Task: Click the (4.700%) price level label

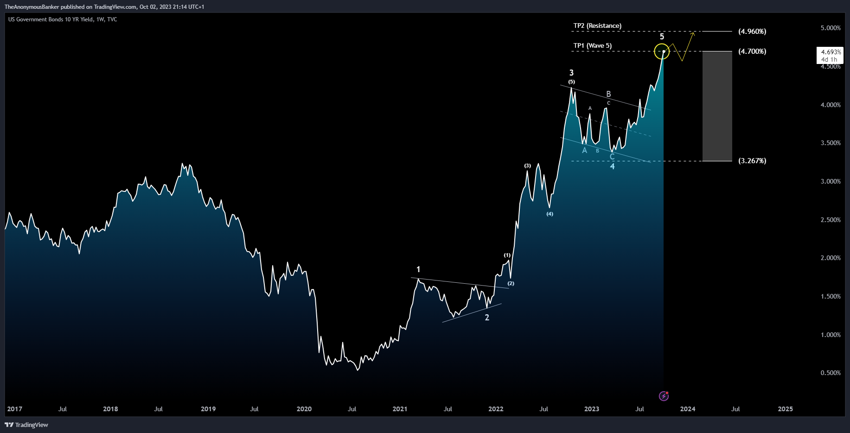Action: click(x=752, y=51)
